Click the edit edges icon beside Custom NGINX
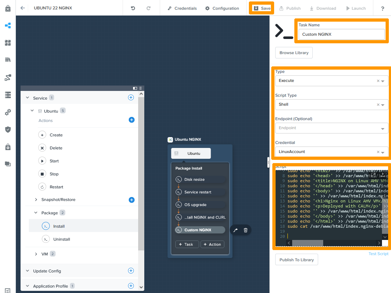 coord(236,230)
